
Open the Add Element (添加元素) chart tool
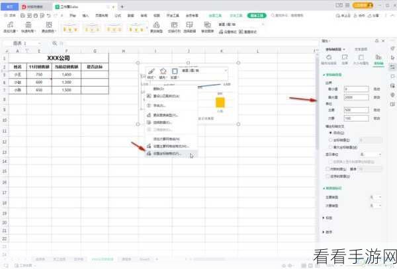(x=10, y=27)
